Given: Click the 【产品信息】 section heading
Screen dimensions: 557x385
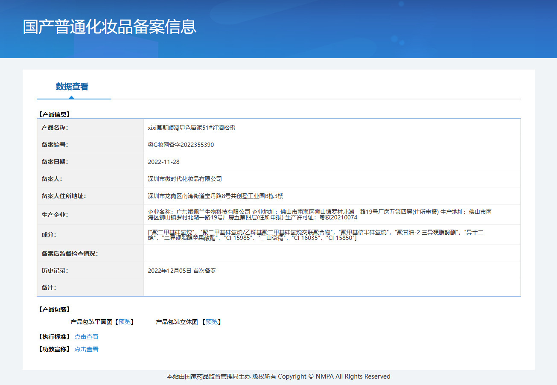Looking at the screenshot, I should tap(53, 114).
